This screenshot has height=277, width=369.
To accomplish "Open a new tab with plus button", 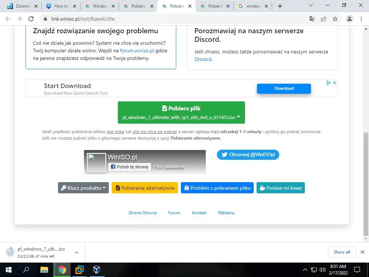I will pos(280,6).
